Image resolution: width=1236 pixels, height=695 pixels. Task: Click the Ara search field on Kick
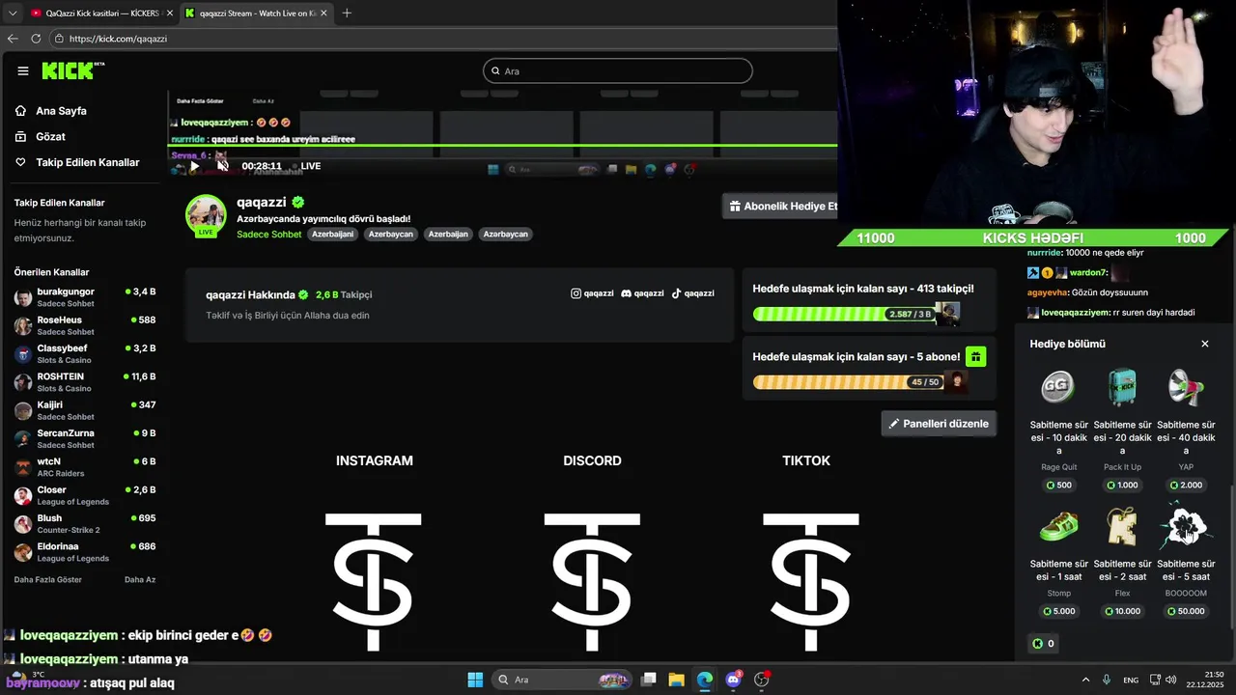[x=617, y=70]
